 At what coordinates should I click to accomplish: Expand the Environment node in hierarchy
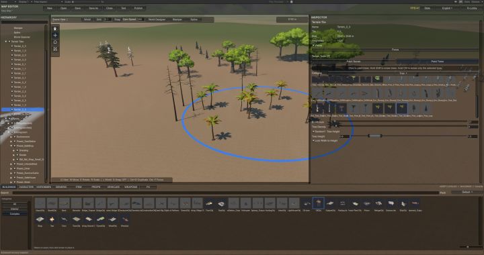click(11, 137)
